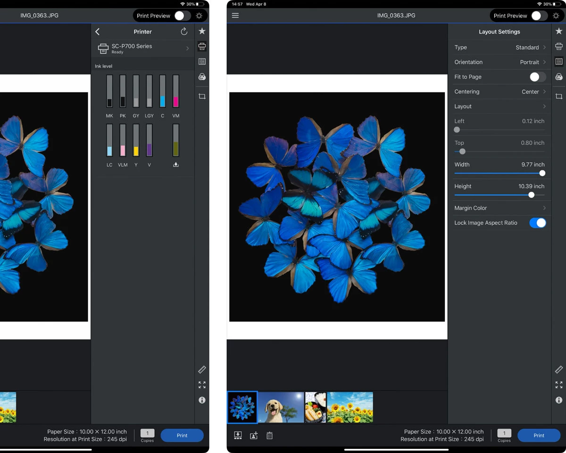The image size is (566, 453).
Task: Click the delete trash icon below thumbnails
Action: (x=269, y=436)
